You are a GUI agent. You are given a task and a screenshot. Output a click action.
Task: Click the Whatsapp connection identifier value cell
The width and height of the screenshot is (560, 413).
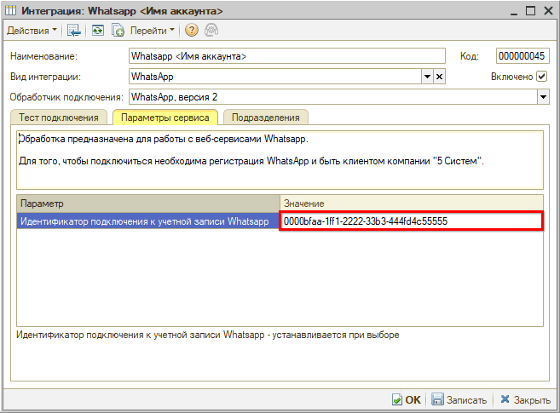coord(411,221)
